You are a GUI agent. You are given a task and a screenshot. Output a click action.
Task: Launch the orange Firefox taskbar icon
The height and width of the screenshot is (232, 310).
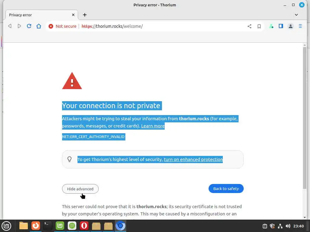tap(36, 226)
